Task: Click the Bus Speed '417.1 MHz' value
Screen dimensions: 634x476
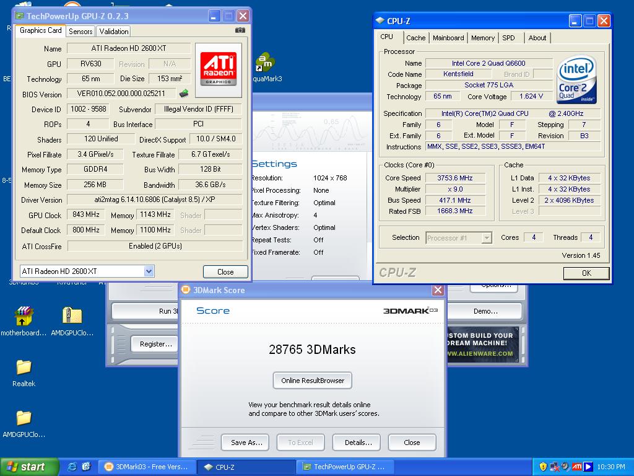Action: click(x=455, y=200)
